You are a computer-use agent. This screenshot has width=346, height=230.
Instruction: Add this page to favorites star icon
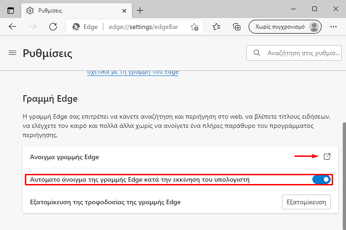(x=194, y=27)
